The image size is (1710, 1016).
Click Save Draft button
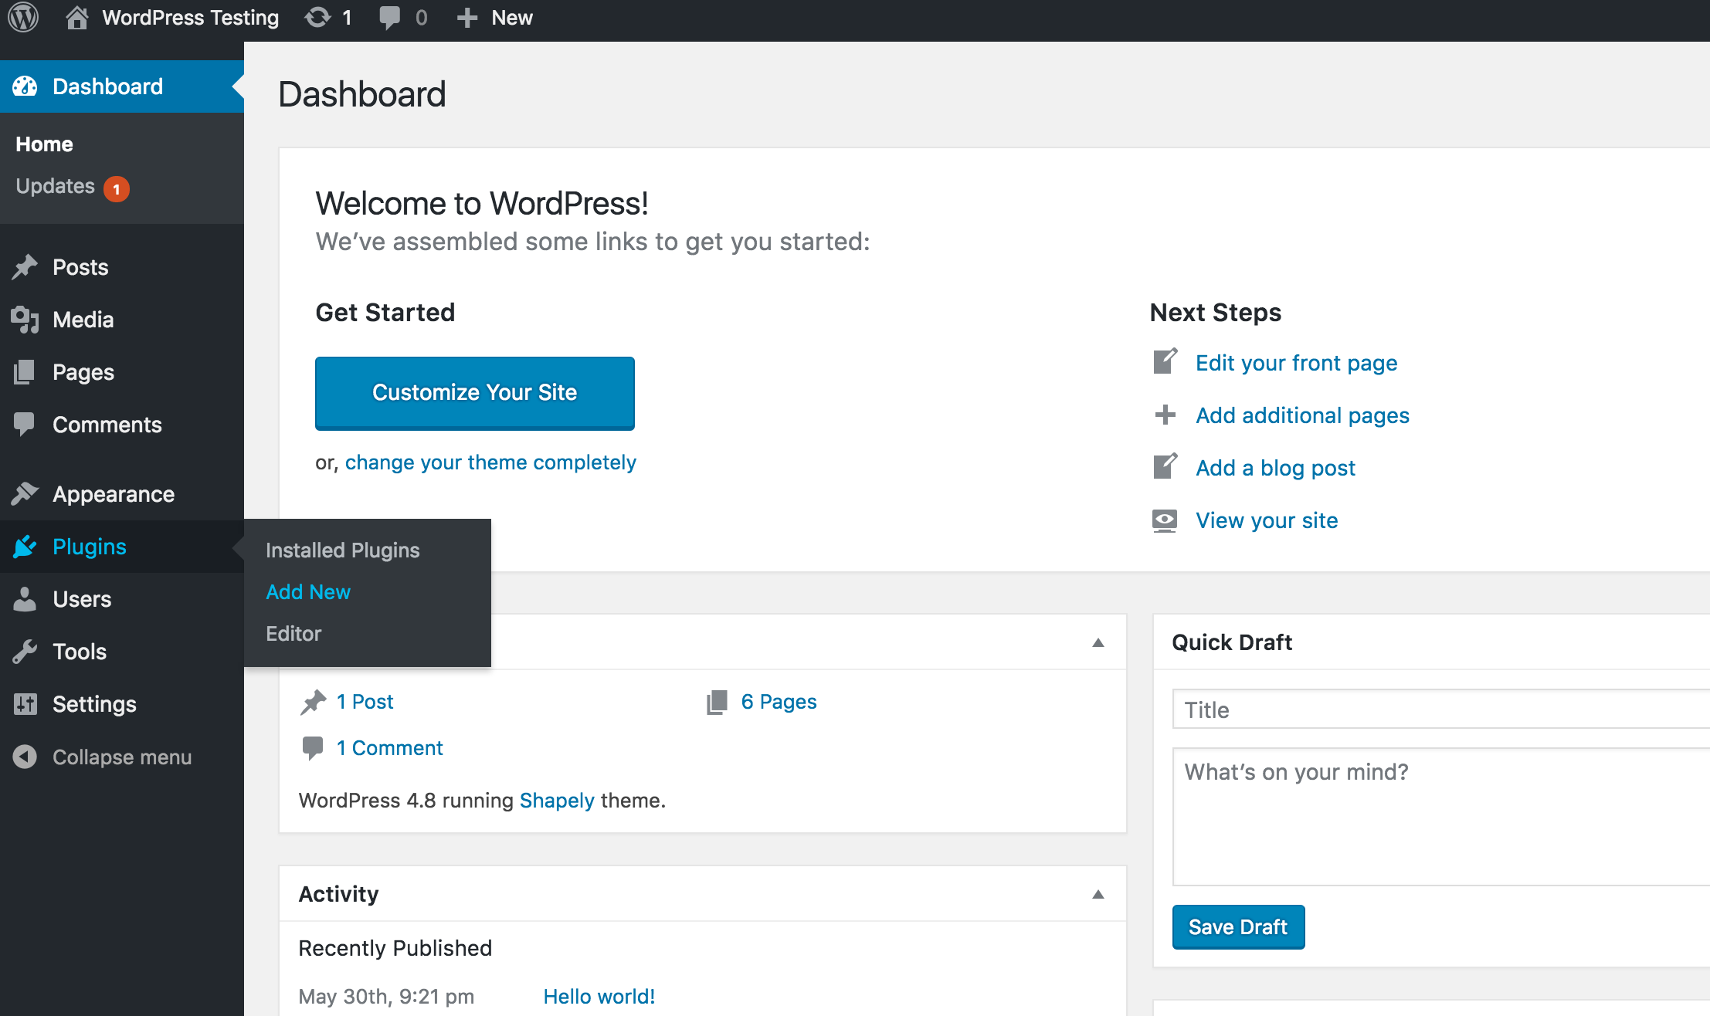point(1238,926)
